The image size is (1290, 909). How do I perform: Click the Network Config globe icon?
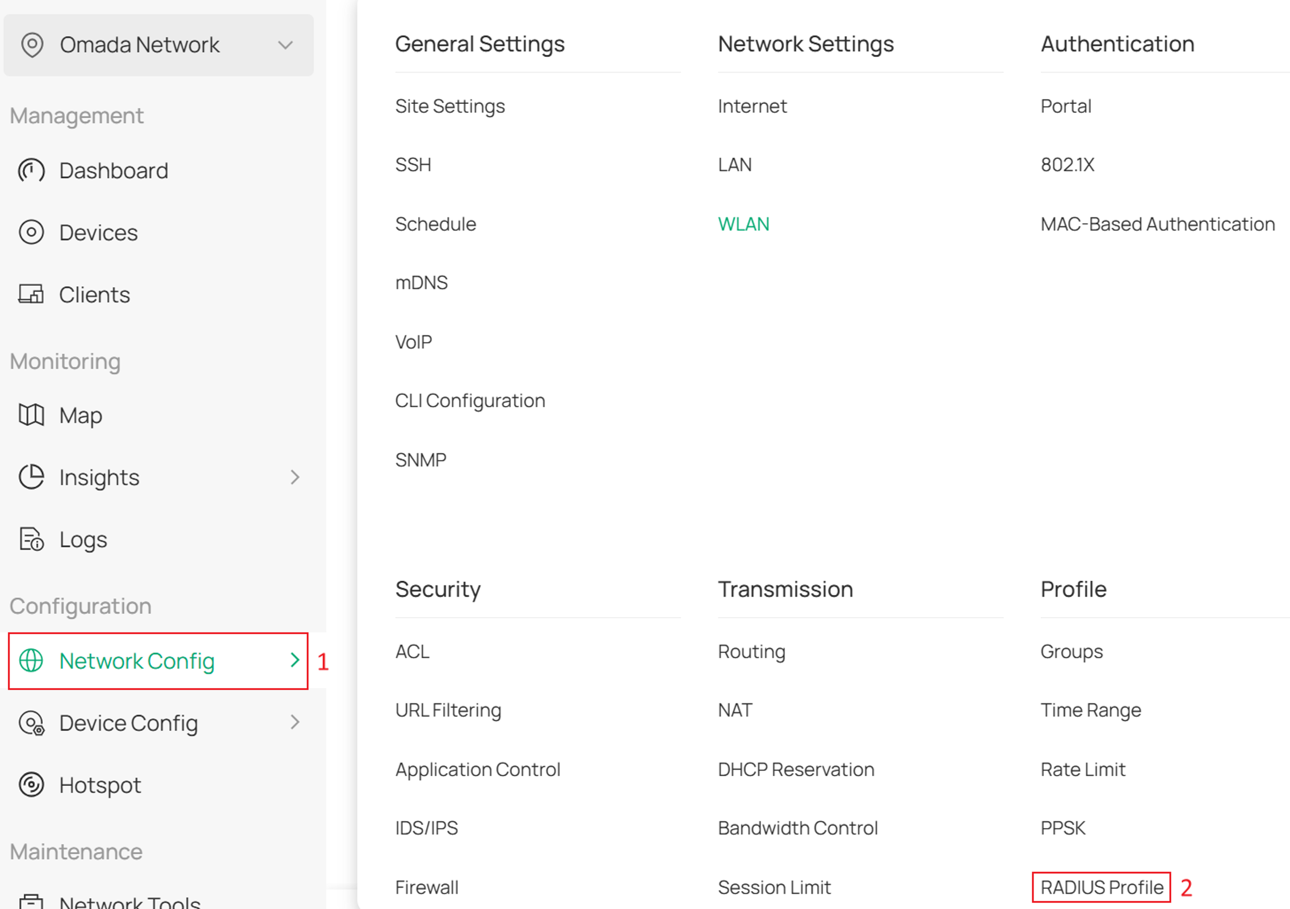(x=31, y=661)
